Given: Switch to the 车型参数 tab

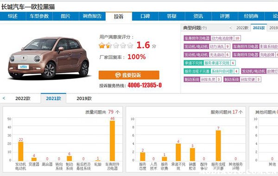Looking at the screenshot, I should [x=39, y=16].
